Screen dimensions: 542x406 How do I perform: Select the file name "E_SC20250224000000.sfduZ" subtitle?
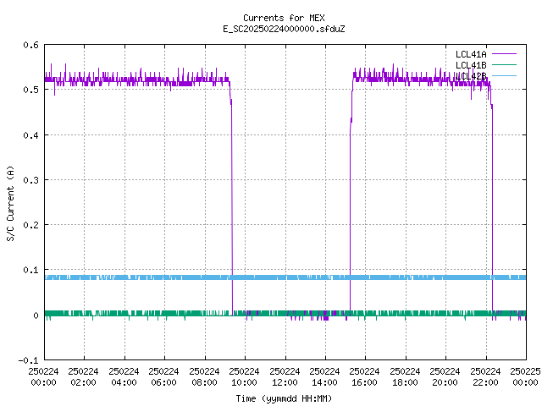point(284,29)
